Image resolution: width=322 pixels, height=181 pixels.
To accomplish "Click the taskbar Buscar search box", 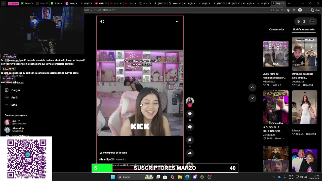I will (136, 177).
